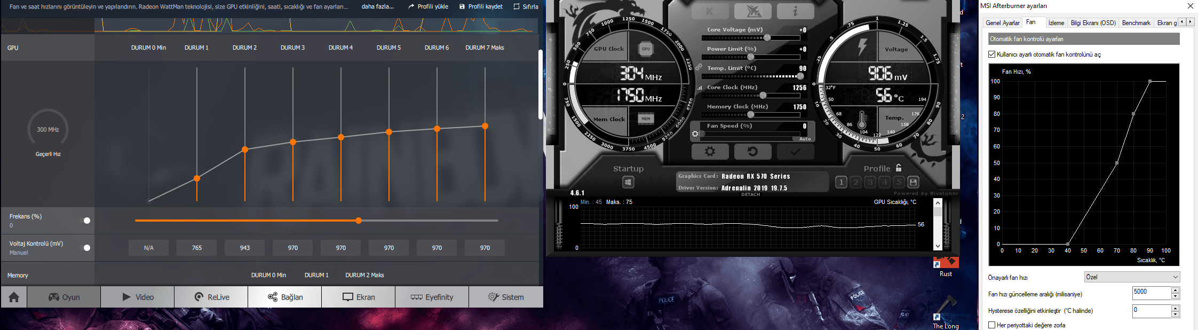Open the Afterburner Kombustor K button
The height and width of the screenshot is (330, 1198).
710,11
